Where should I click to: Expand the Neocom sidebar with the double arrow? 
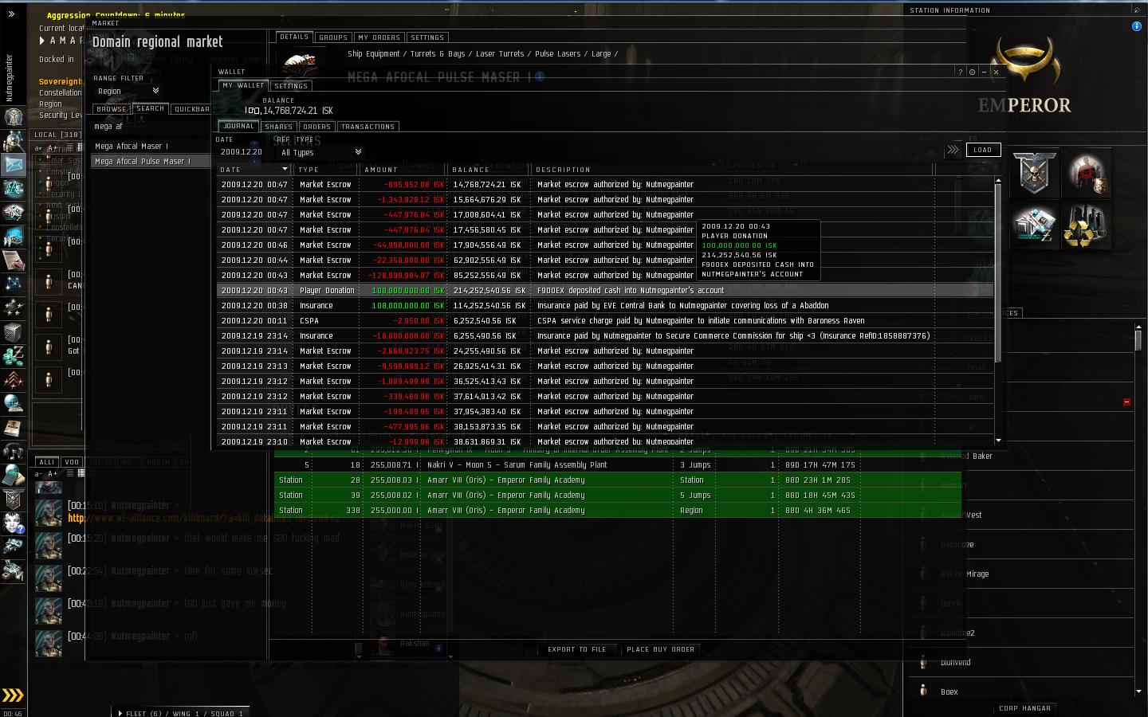point(11,14)
